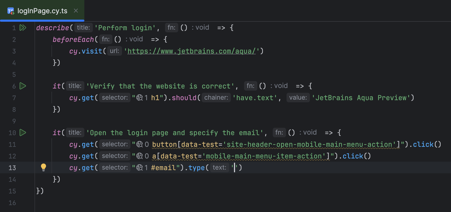Run all tests in describe block gutter icon

23,28
